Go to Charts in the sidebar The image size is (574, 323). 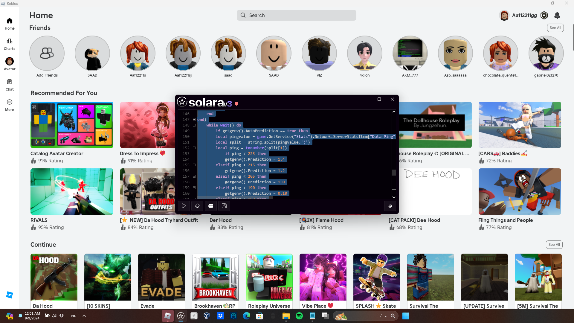[10, 44]
